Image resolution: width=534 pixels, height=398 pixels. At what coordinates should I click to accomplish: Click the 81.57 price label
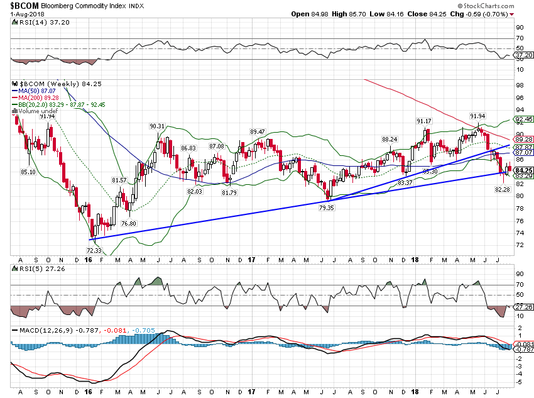pos(119,180)
